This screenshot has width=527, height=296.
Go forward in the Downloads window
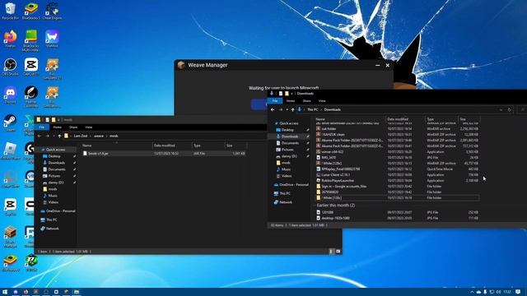280,109
